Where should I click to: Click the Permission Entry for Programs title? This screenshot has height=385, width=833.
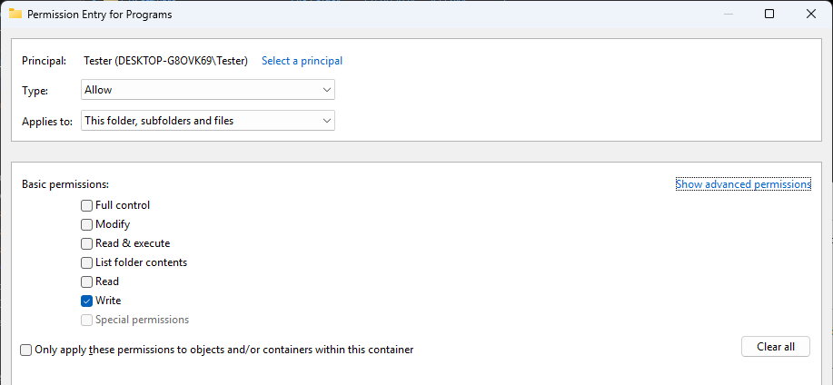(99, 15)
